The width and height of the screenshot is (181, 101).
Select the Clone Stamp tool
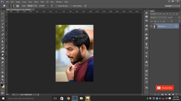3,41
